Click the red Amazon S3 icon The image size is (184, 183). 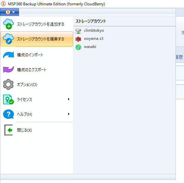78,39
